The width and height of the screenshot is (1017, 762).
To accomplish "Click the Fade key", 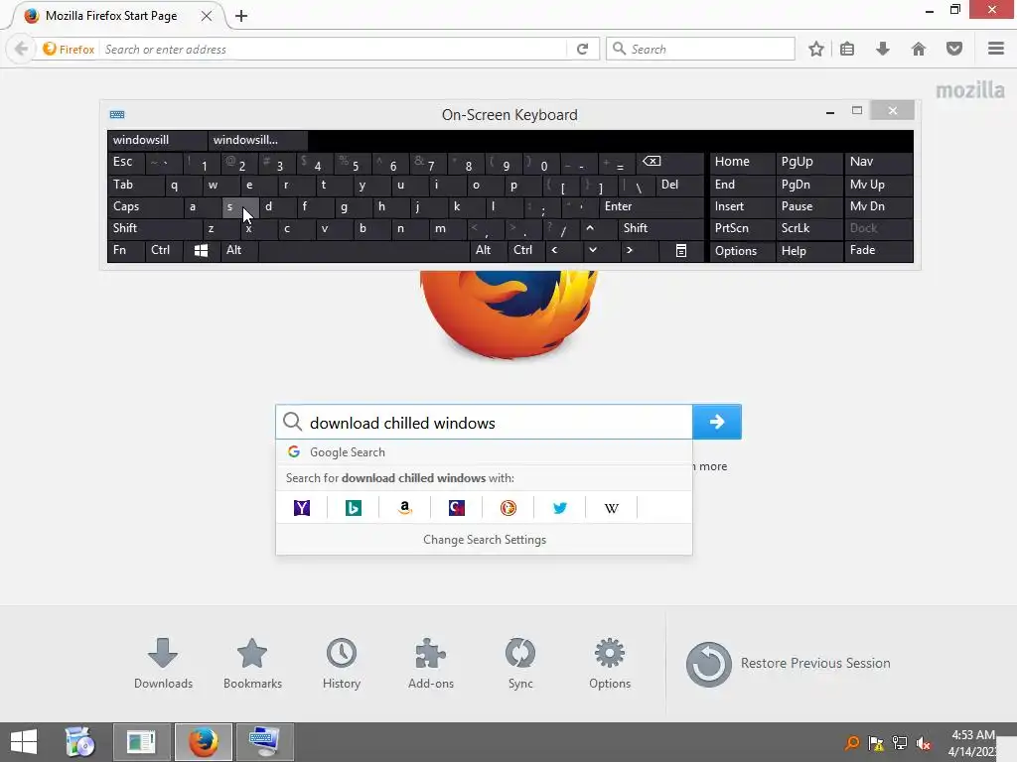I will 878,250.
